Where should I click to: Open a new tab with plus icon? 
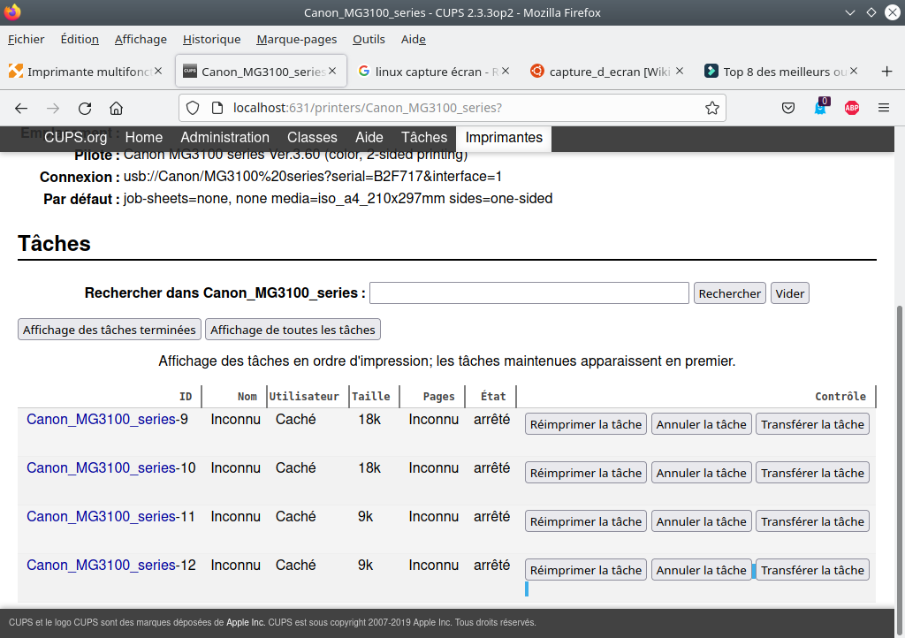887,72
